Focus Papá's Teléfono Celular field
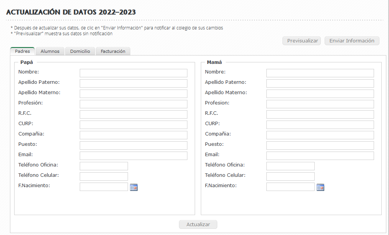This screenshot has height=235, width=389. [104, 176]
